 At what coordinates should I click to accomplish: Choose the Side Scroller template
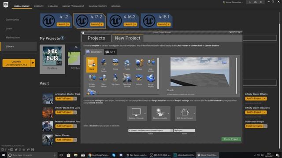(x=151, y=65)
